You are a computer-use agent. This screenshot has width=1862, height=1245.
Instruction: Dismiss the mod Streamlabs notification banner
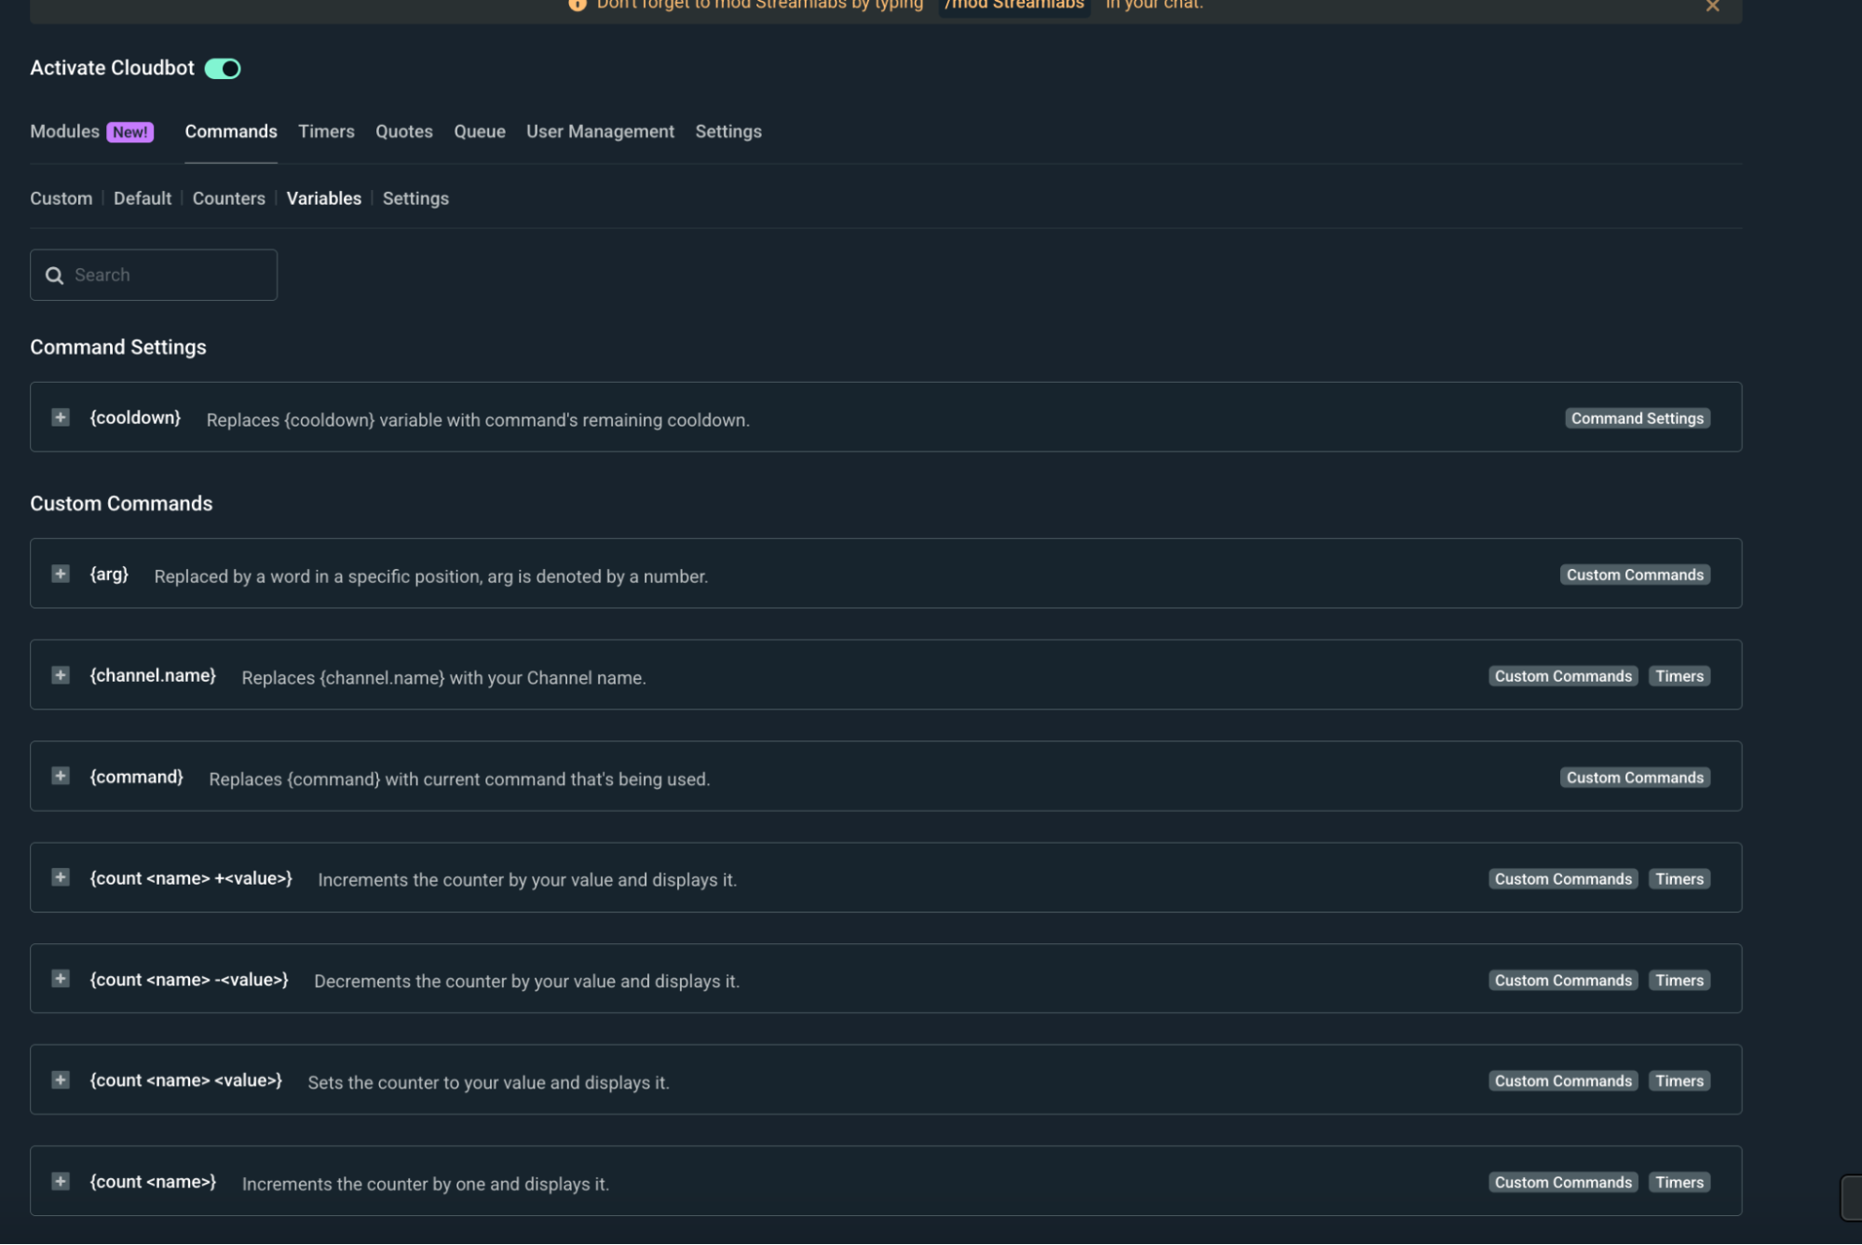pyautogui.click(x=1712, y=7)
